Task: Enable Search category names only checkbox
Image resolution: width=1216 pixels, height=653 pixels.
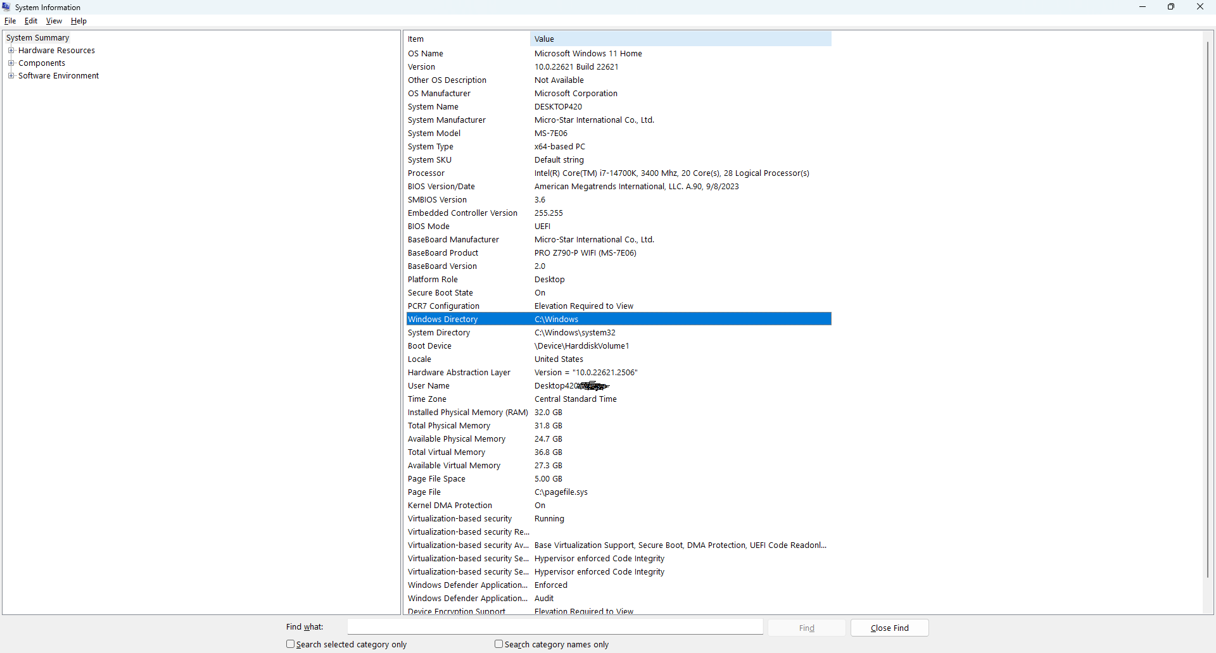Action: pyautogui.click(x=499, y=644)
